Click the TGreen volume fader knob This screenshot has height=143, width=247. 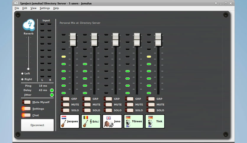click(x=137, y=40)
